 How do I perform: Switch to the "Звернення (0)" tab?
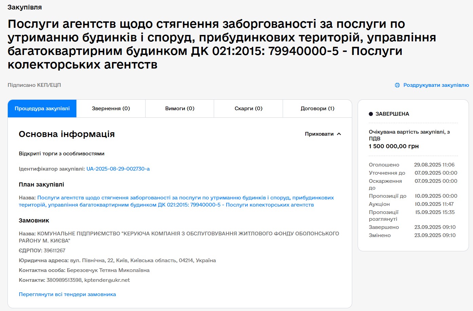click(x=111, y=109)
